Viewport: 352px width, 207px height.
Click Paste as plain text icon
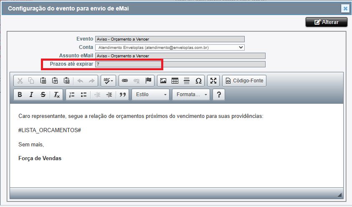pyautogui.click(x=55, y=81)
